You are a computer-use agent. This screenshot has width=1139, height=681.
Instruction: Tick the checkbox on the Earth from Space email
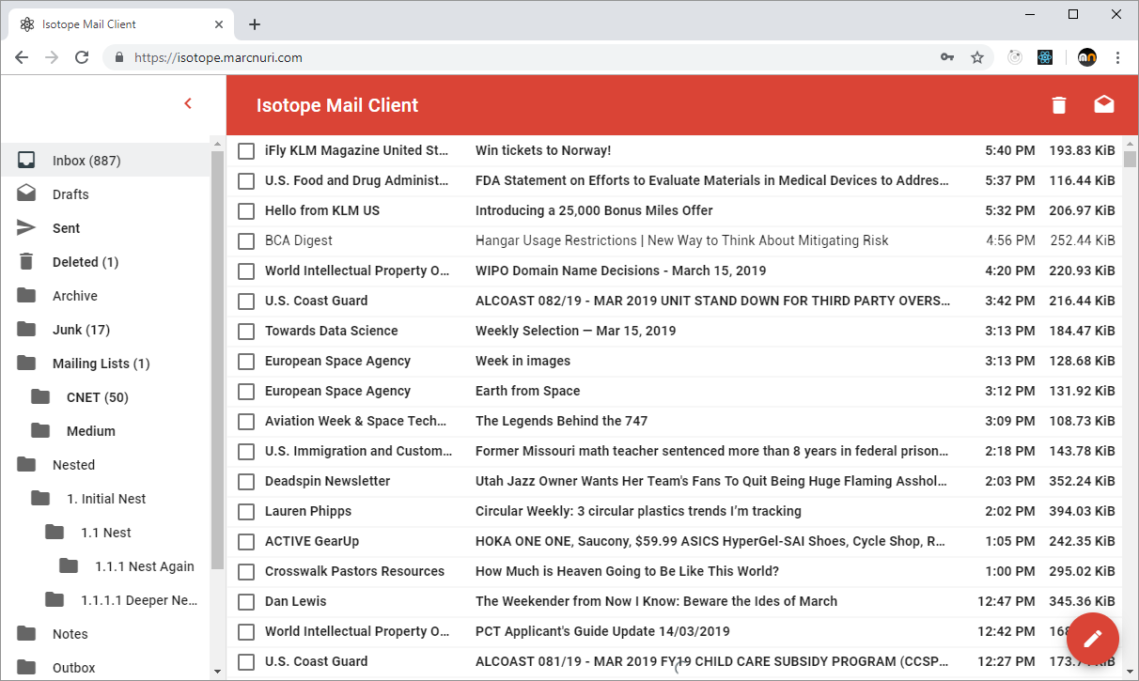point(246,391)
